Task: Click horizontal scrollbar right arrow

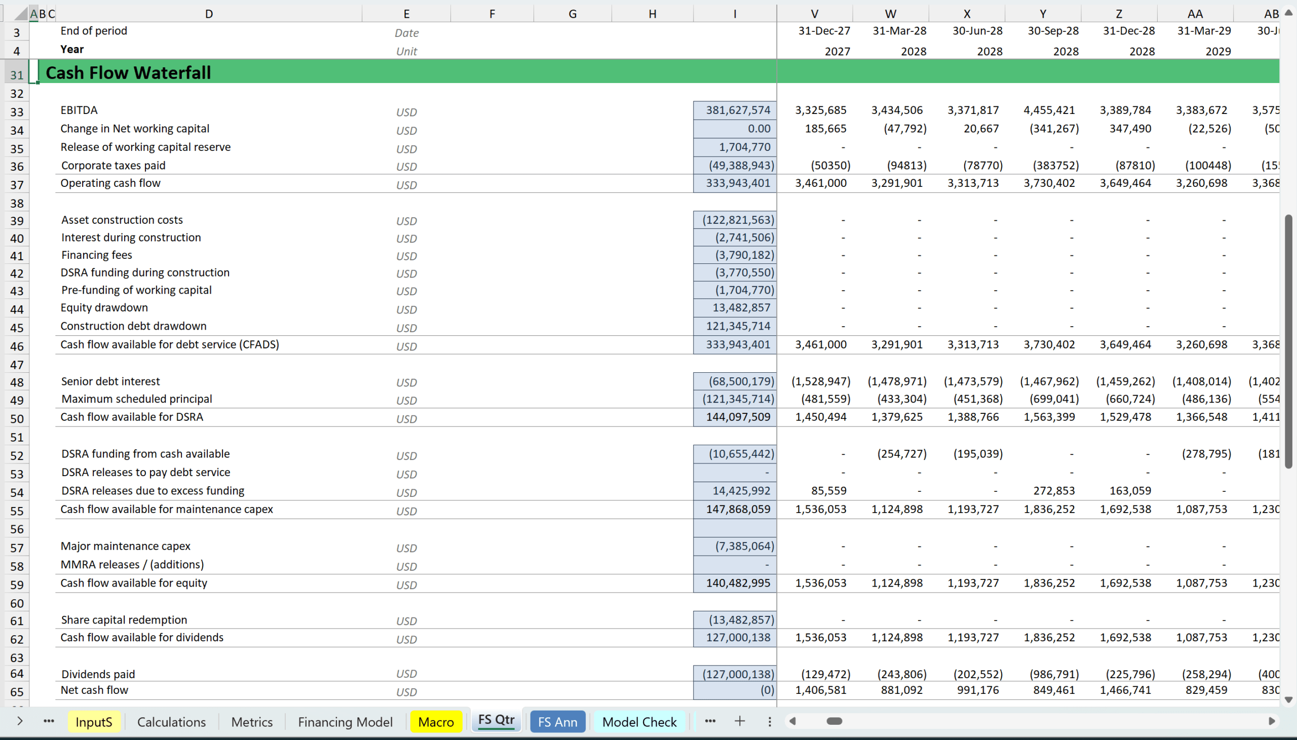Action: [x=1272, y=721]
